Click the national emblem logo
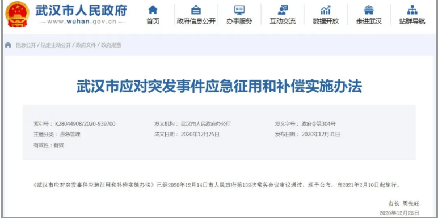Image resolution: width=438 pixels, height=218 pixels. pos(18,14)
